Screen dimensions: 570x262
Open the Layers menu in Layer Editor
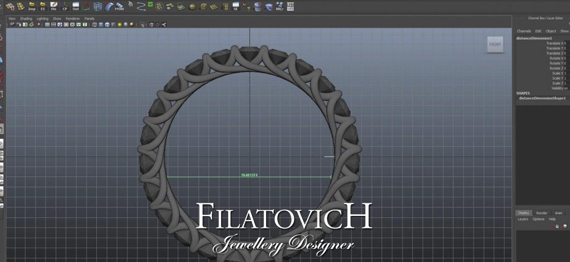[x=523, y=219]
